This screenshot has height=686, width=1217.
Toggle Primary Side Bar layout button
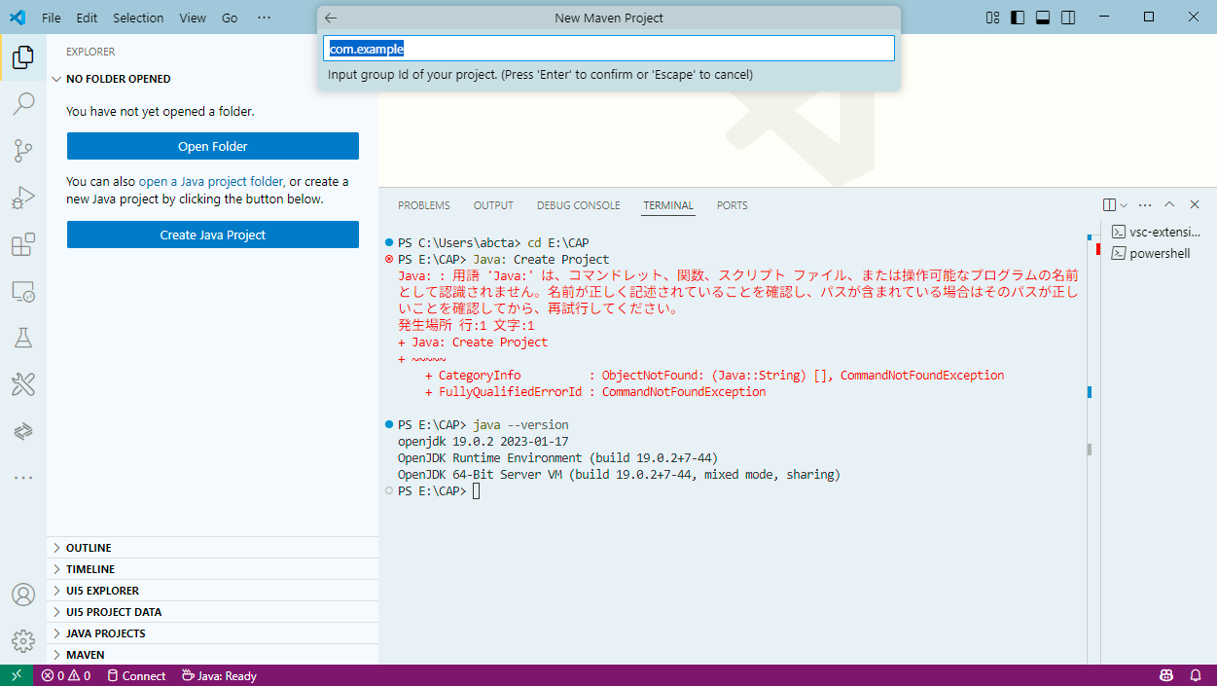1018,18
